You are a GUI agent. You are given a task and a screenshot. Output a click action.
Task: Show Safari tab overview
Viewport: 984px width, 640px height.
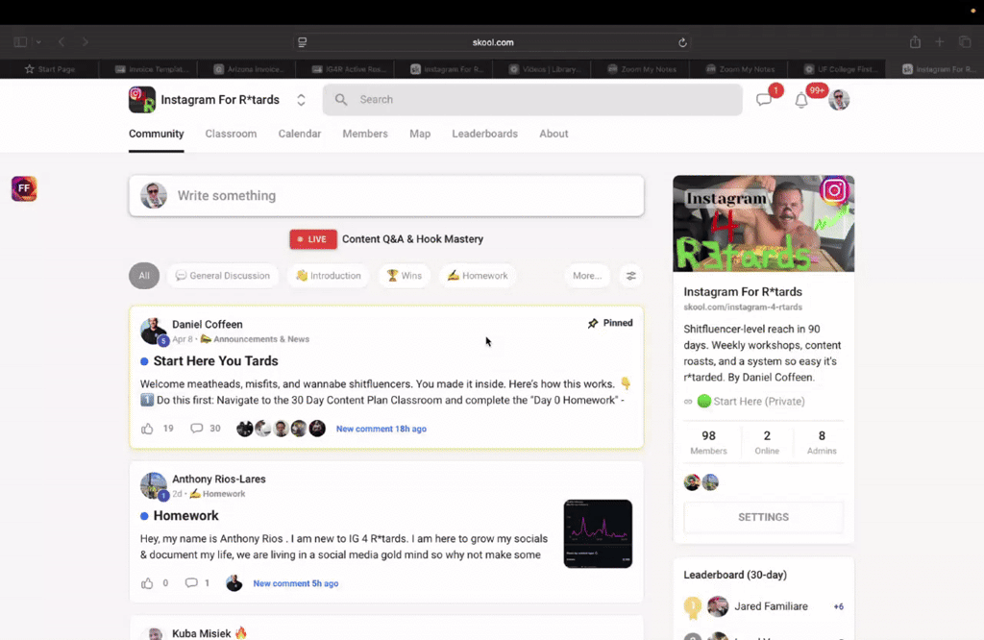(x=965, y=42)
